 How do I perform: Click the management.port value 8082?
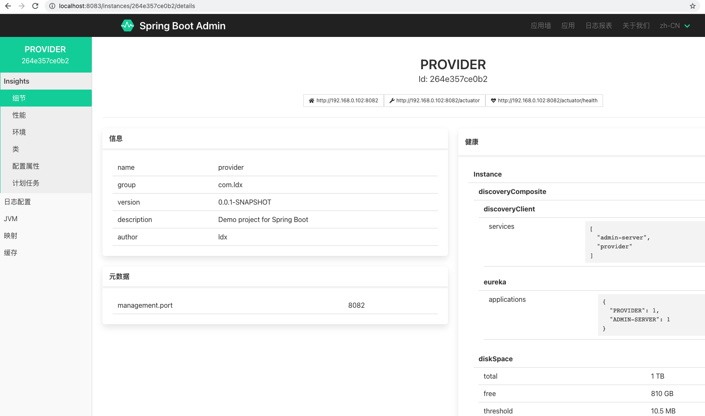point(356,305)
